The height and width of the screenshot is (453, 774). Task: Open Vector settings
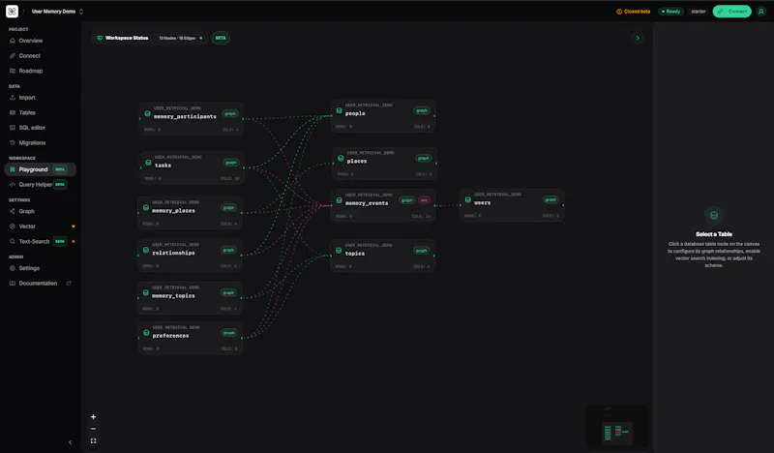click(27, 226)
